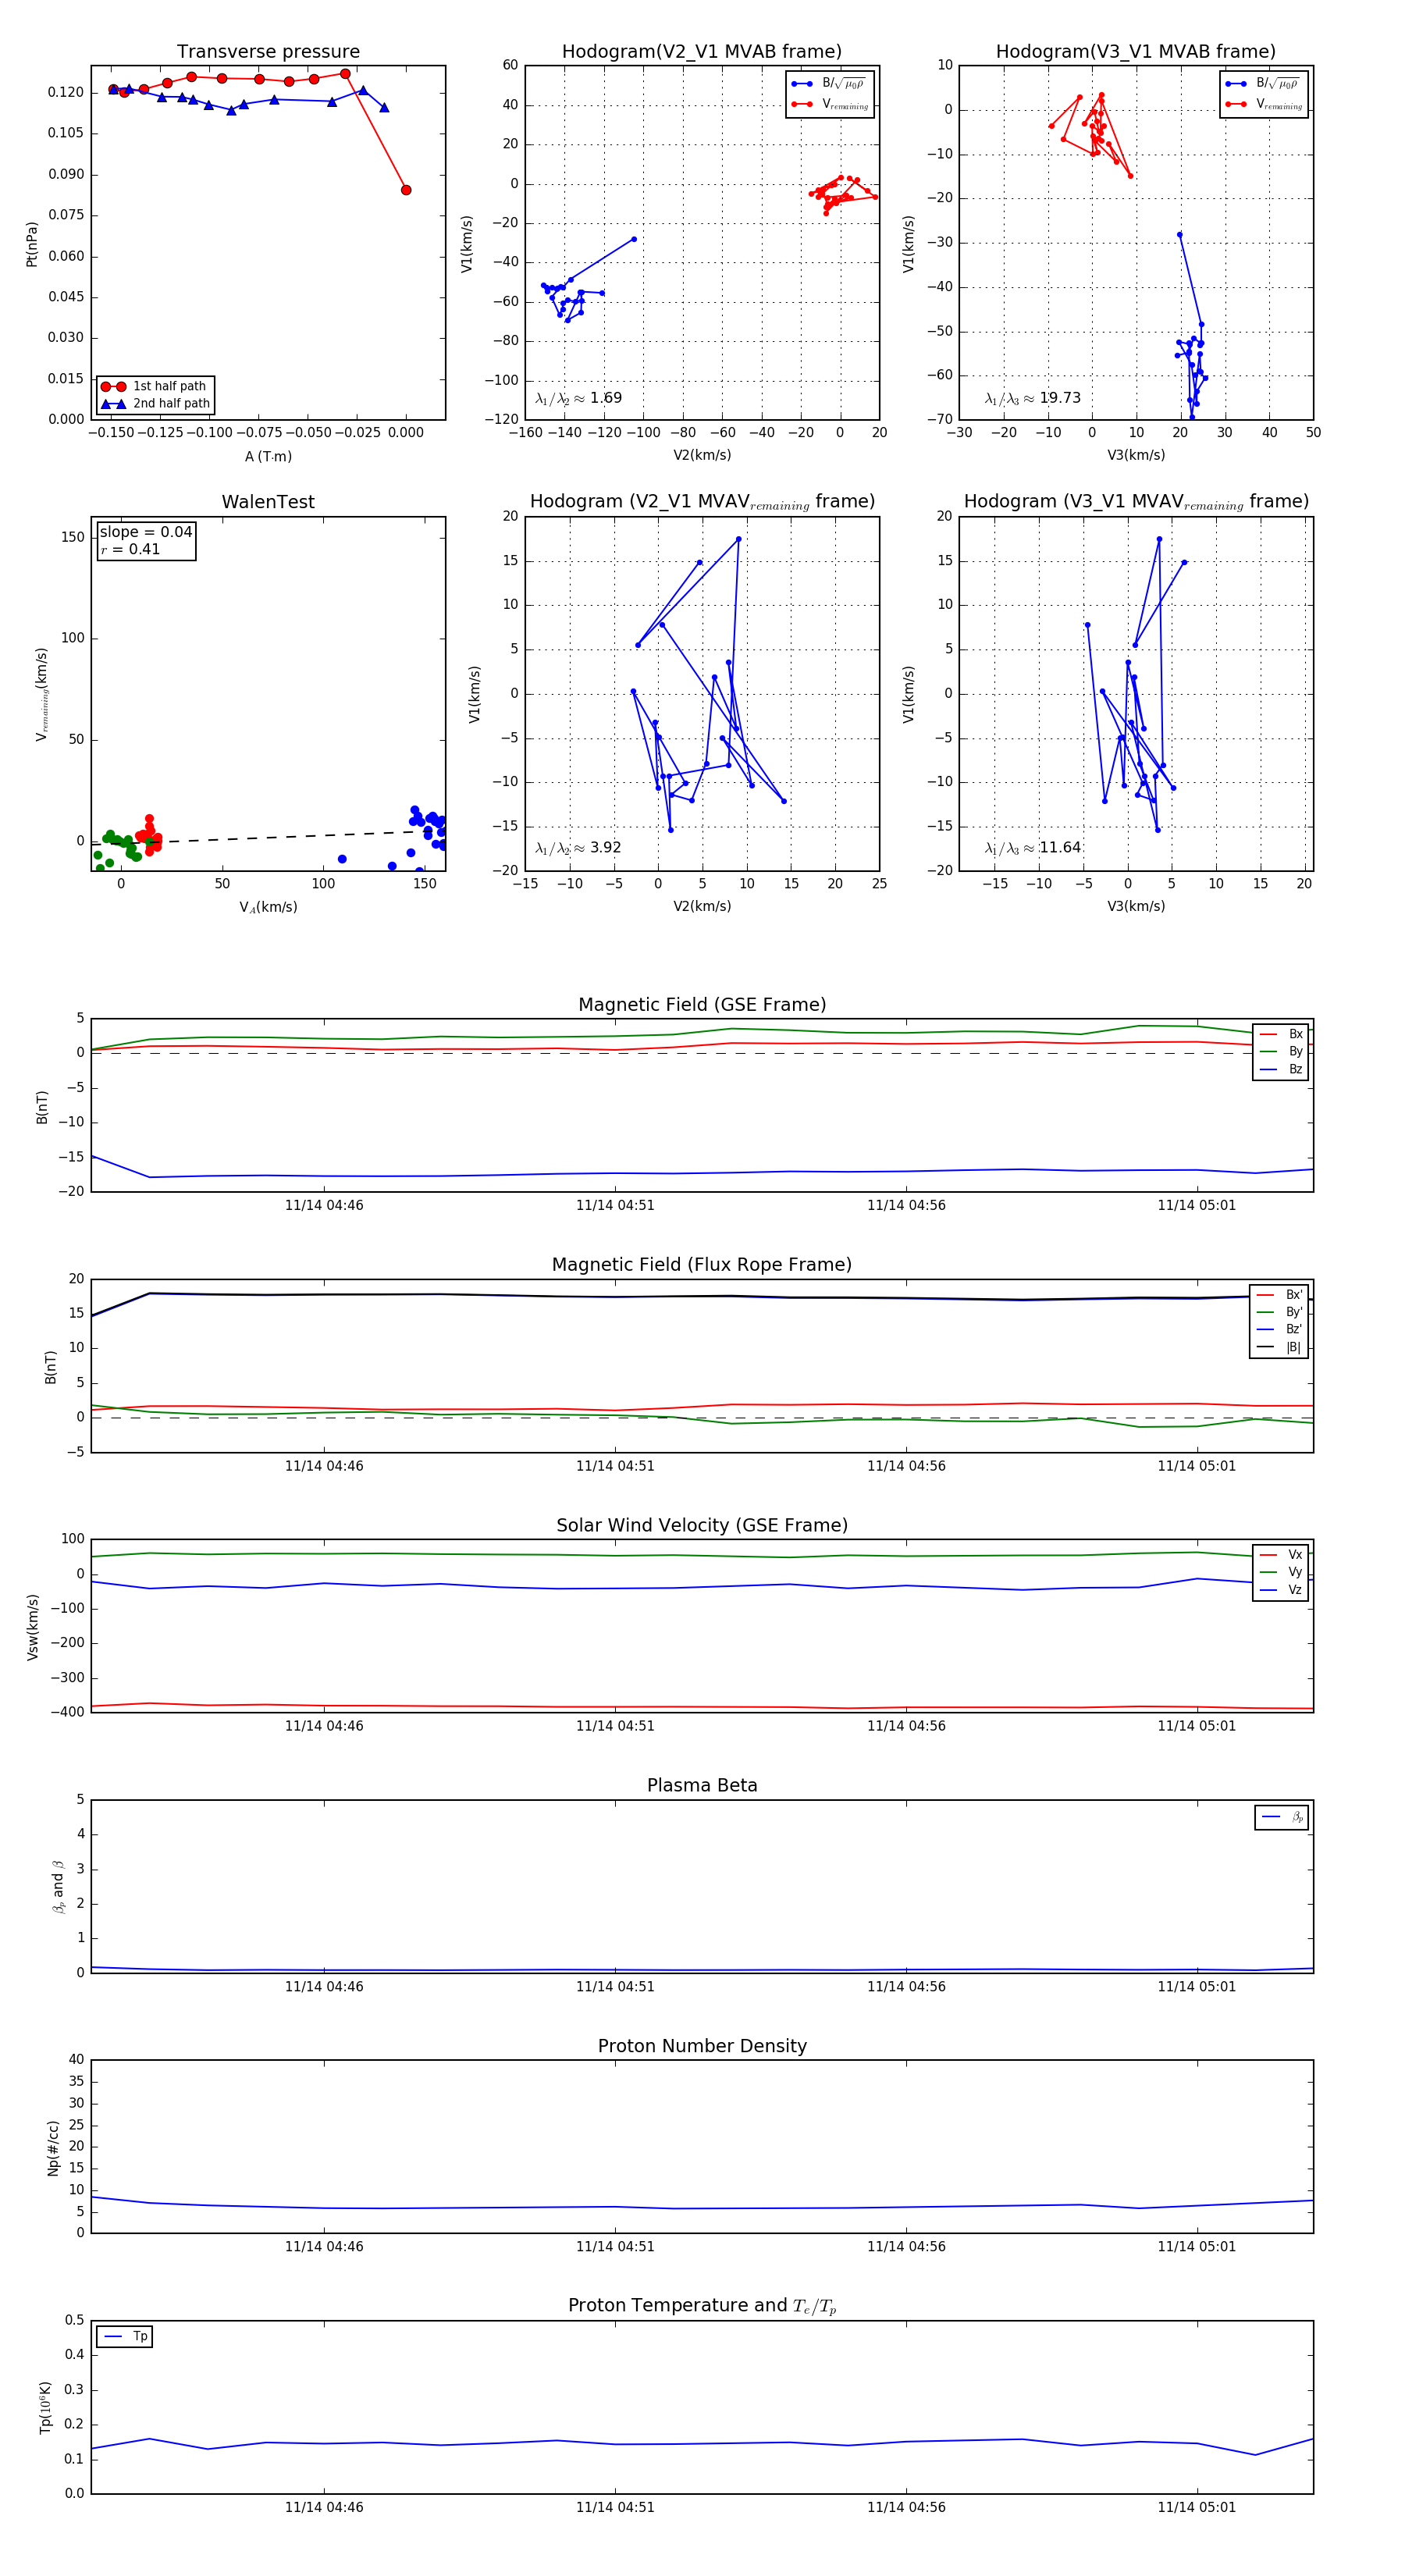Click "Hodogram(V3_V1 MVAB frame)" title

tap(1136, 52)
